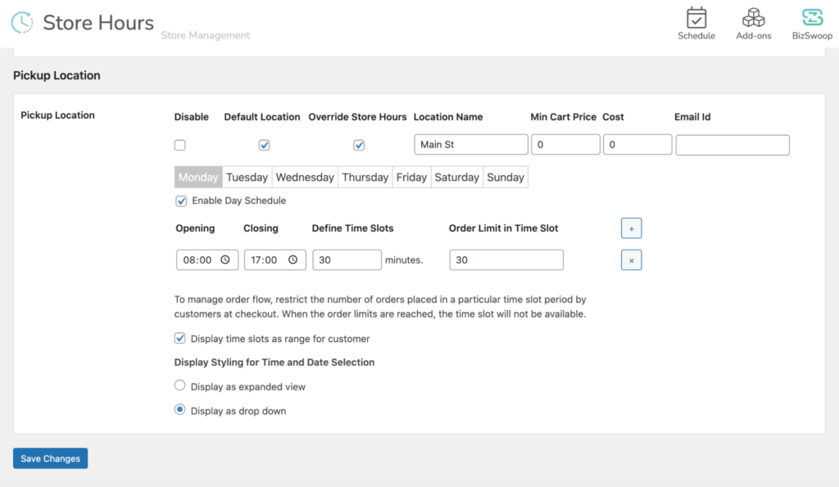The image size is (839, 487).
Task: Open the Schedule section via calendar icon
Action: tap(696, 17)
